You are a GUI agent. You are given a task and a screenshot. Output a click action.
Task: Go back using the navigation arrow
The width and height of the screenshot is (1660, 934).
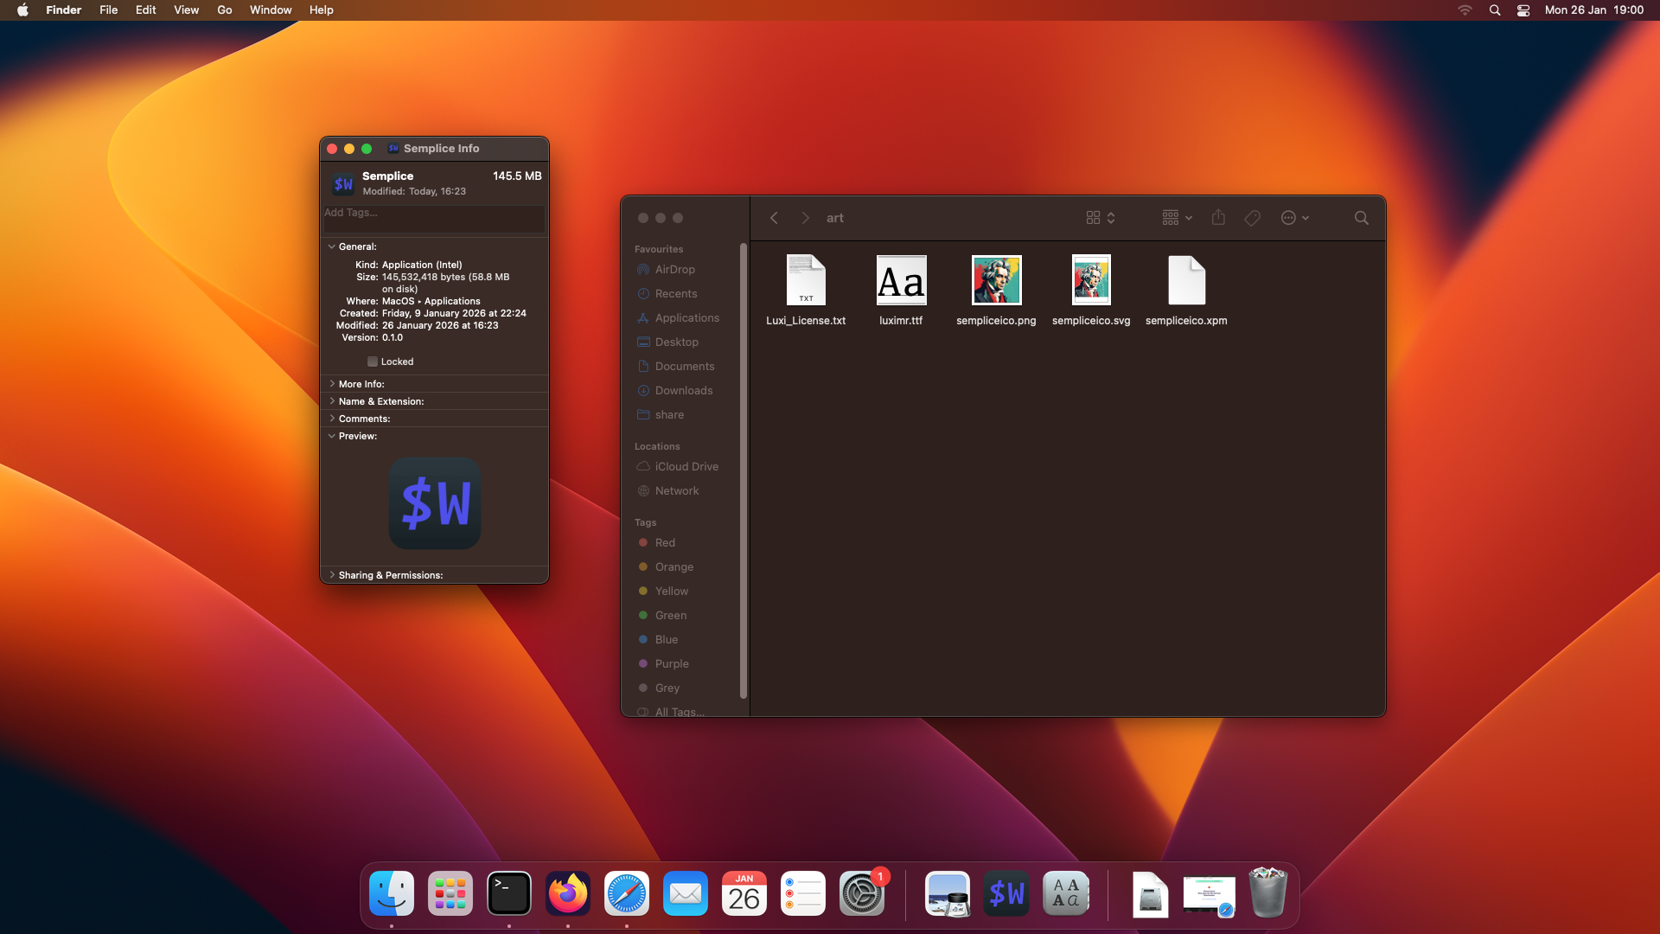tap(773, 218)
